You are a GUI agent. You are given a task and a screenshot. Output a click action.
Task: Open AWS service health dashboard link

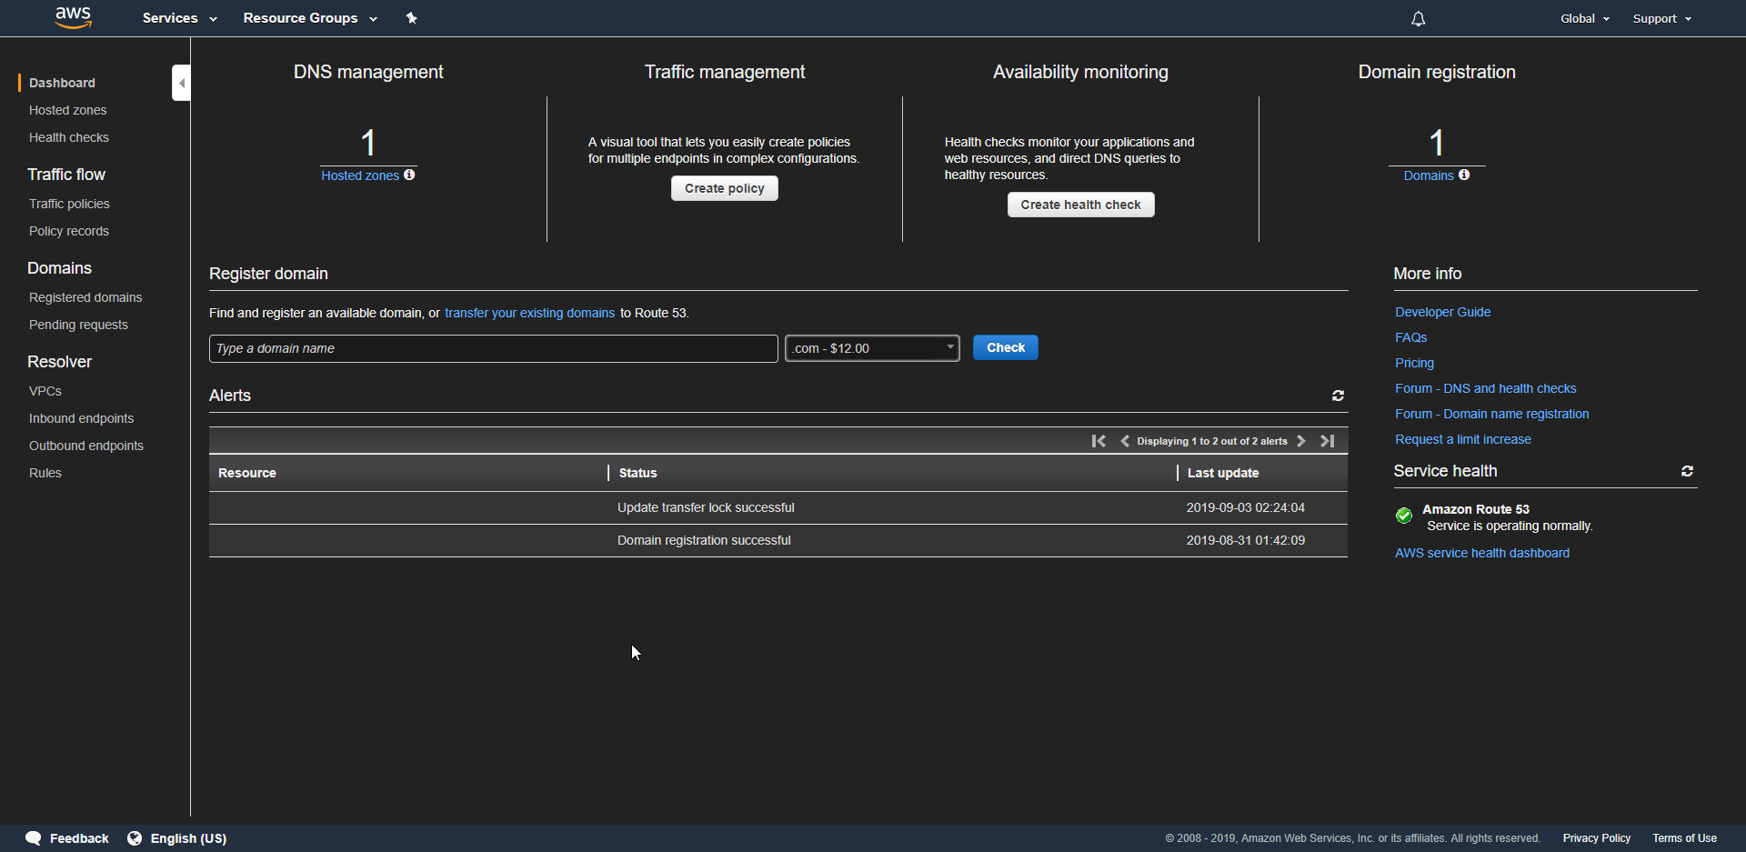(1482, 553)
